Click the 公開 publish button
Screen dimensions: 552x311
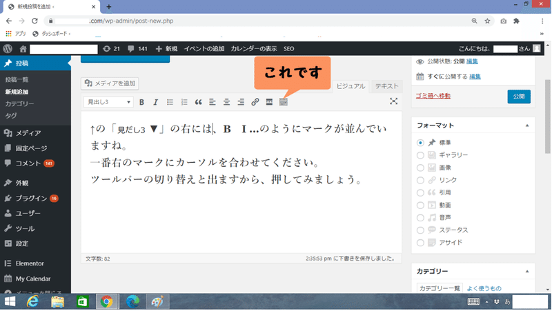[x=519, y=97]
